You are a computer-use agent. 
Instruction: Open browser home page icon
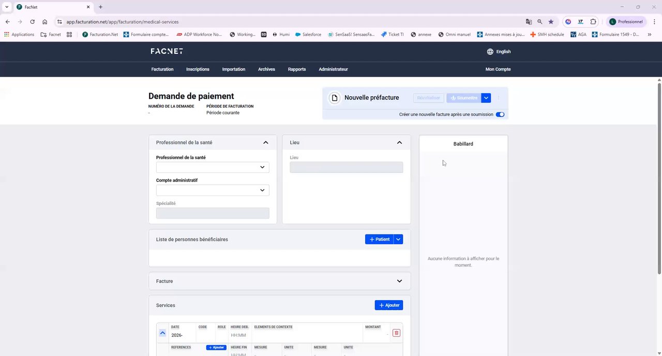[x=45, y=22]
